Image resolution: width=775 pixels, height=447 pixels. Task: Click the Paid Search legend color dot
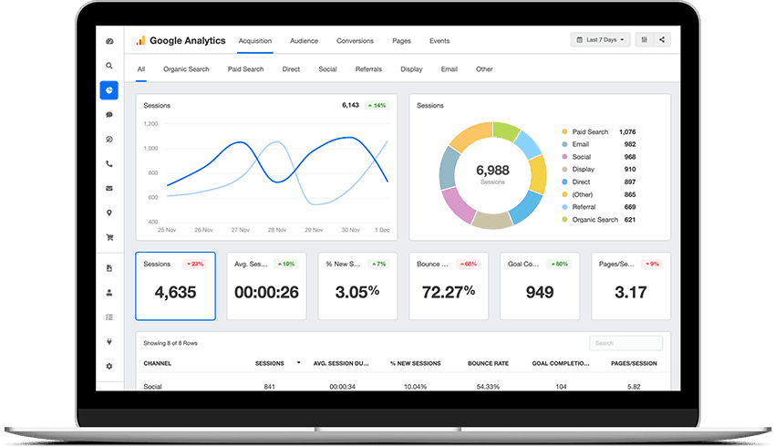click(x=564, y=132)
